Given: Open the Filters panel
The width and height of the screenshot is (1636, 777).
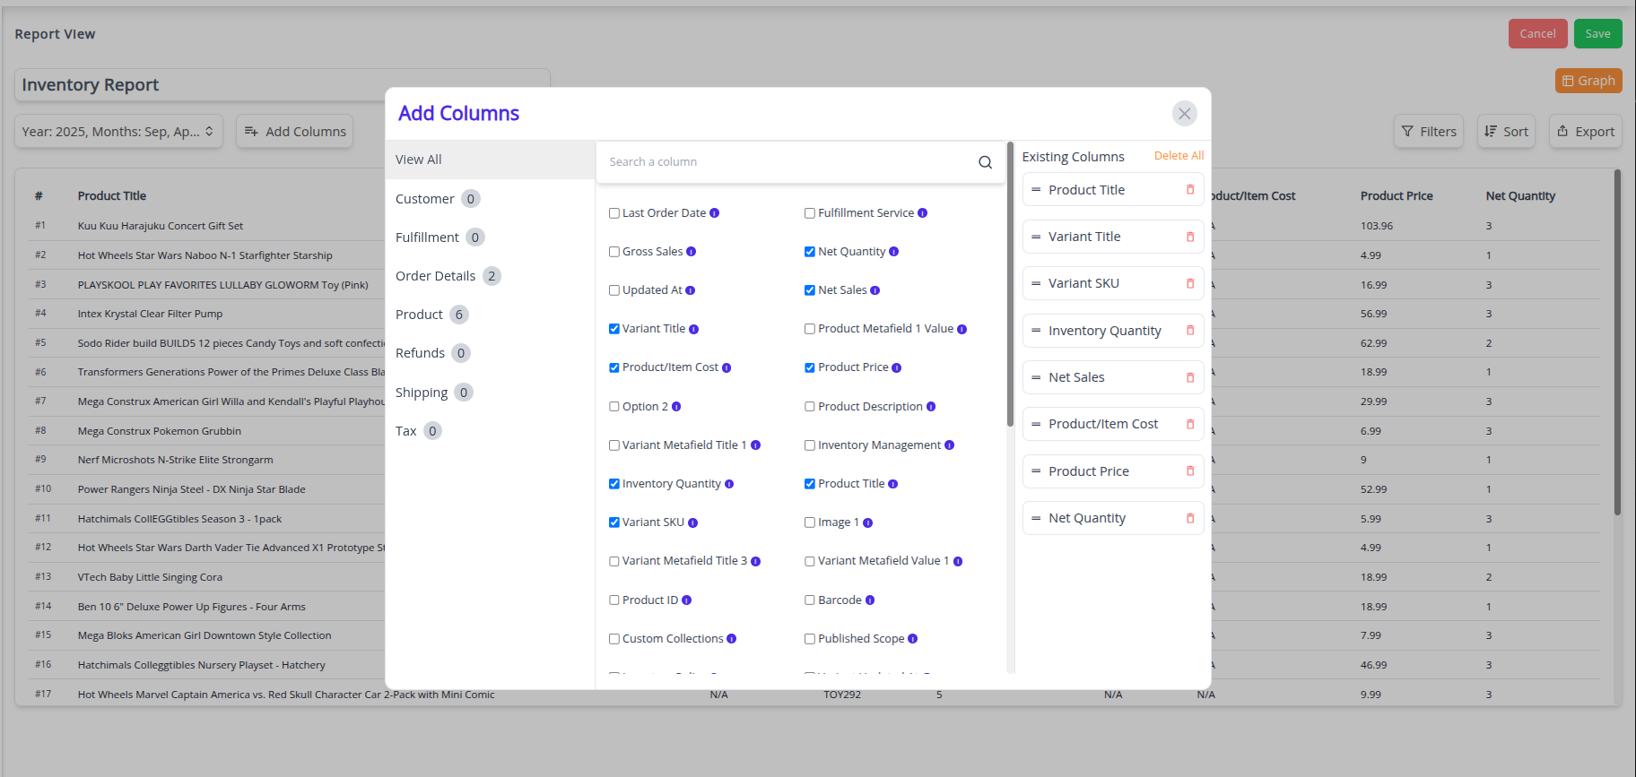Looking at the screenshot, I should coord(1428,132).
